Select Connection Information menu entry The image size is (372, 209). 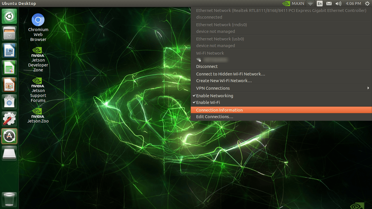(x=281, y=110)
